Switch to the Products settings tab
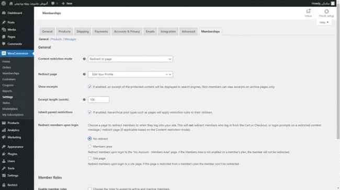This screenshot has width=340, height=190. point(65,31)
